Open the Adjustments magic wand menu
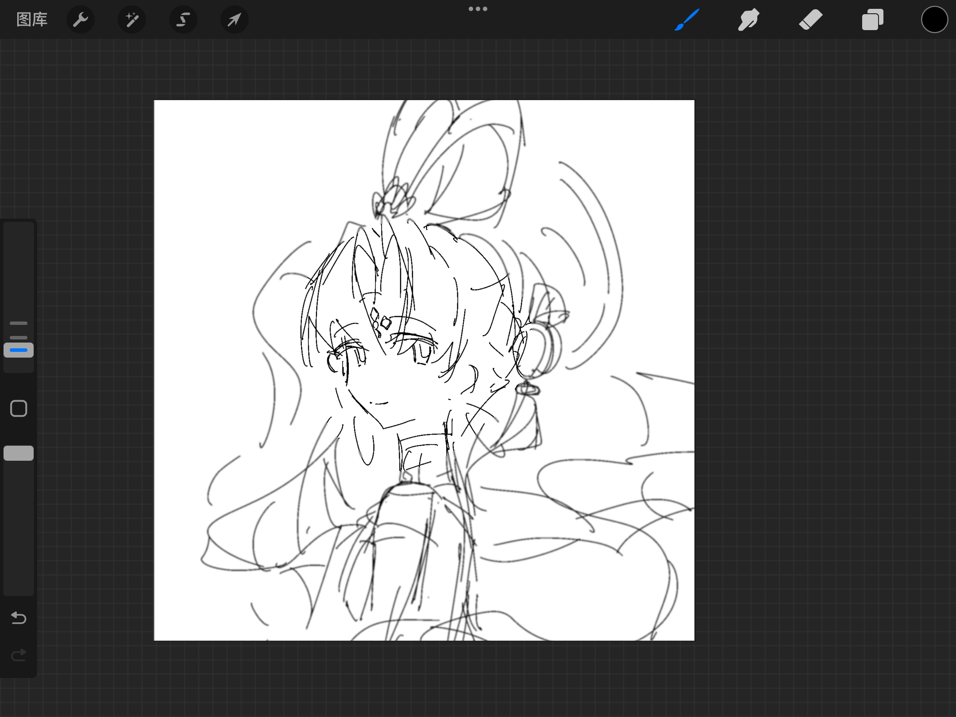956x717 pixels. [132, 19]
